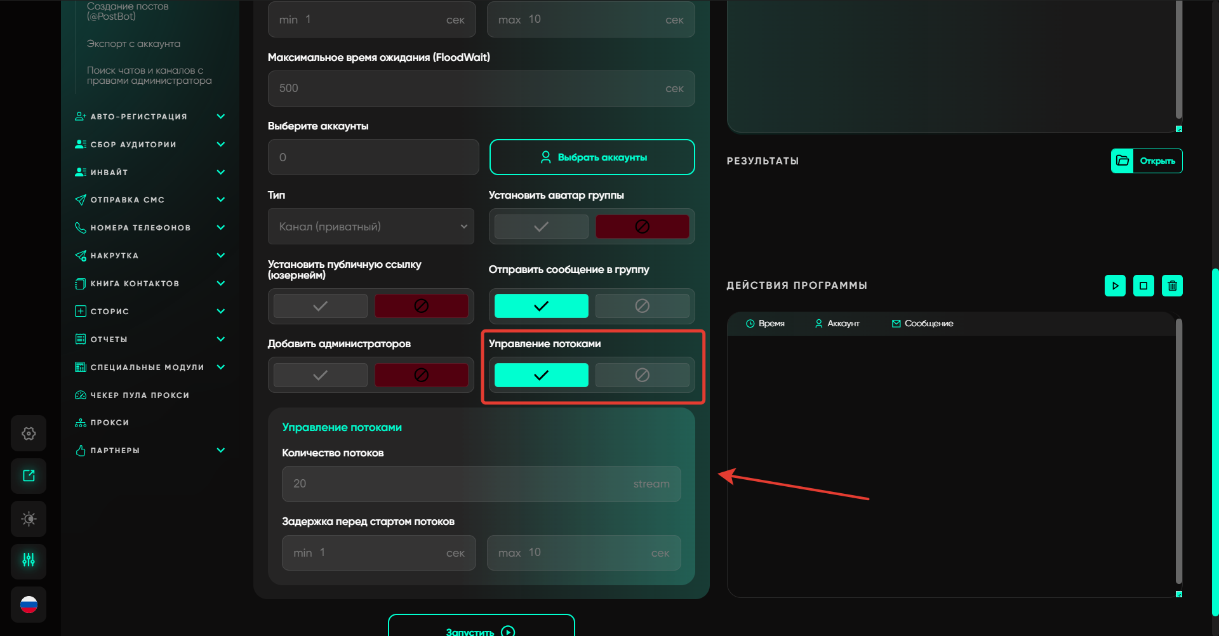Click the sliders equalizer icon

coord(29,560)
